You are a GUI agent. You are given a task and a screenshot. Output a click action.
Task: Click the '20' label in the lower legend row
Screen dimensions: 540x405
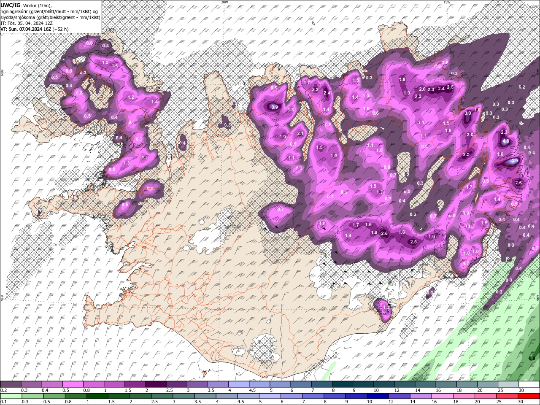tap(476, 402)
